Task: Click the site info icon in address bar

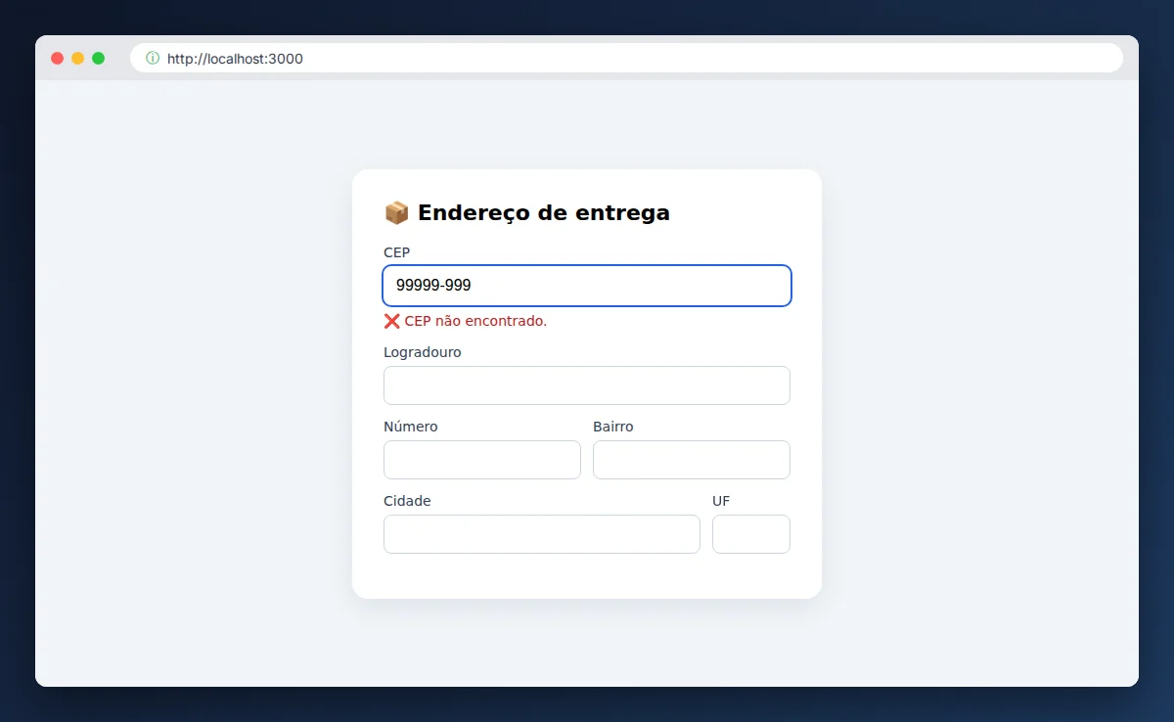Action: coord(153,58)
